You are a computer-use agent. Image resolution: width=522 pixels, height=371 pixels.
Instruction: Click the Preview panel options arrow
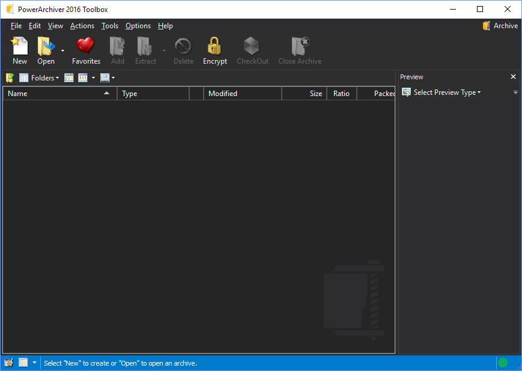(515, 92)
